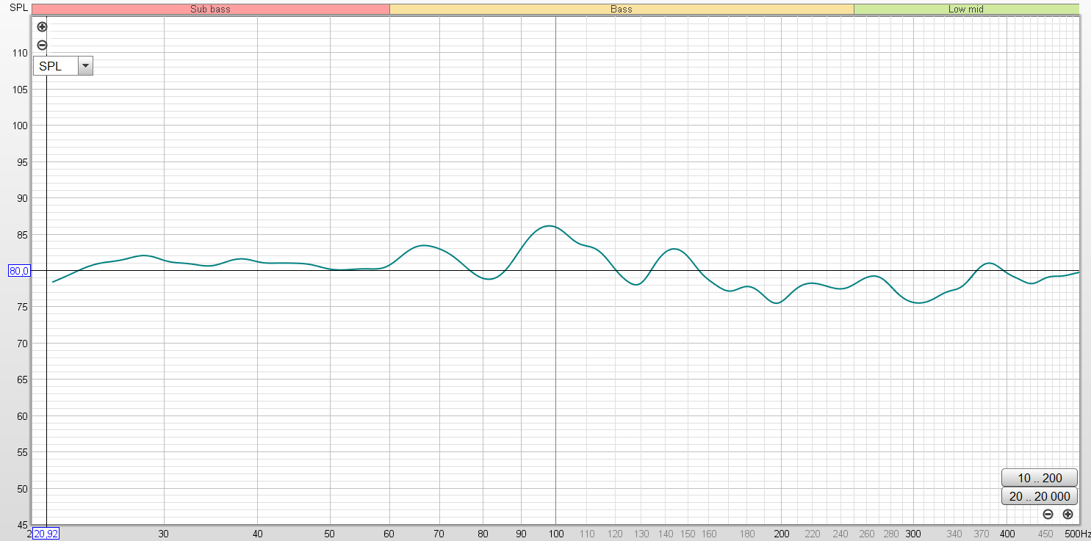Click the "55" dB axis label
This screenshot has width=1091, height=541.
tap(21, 453)
